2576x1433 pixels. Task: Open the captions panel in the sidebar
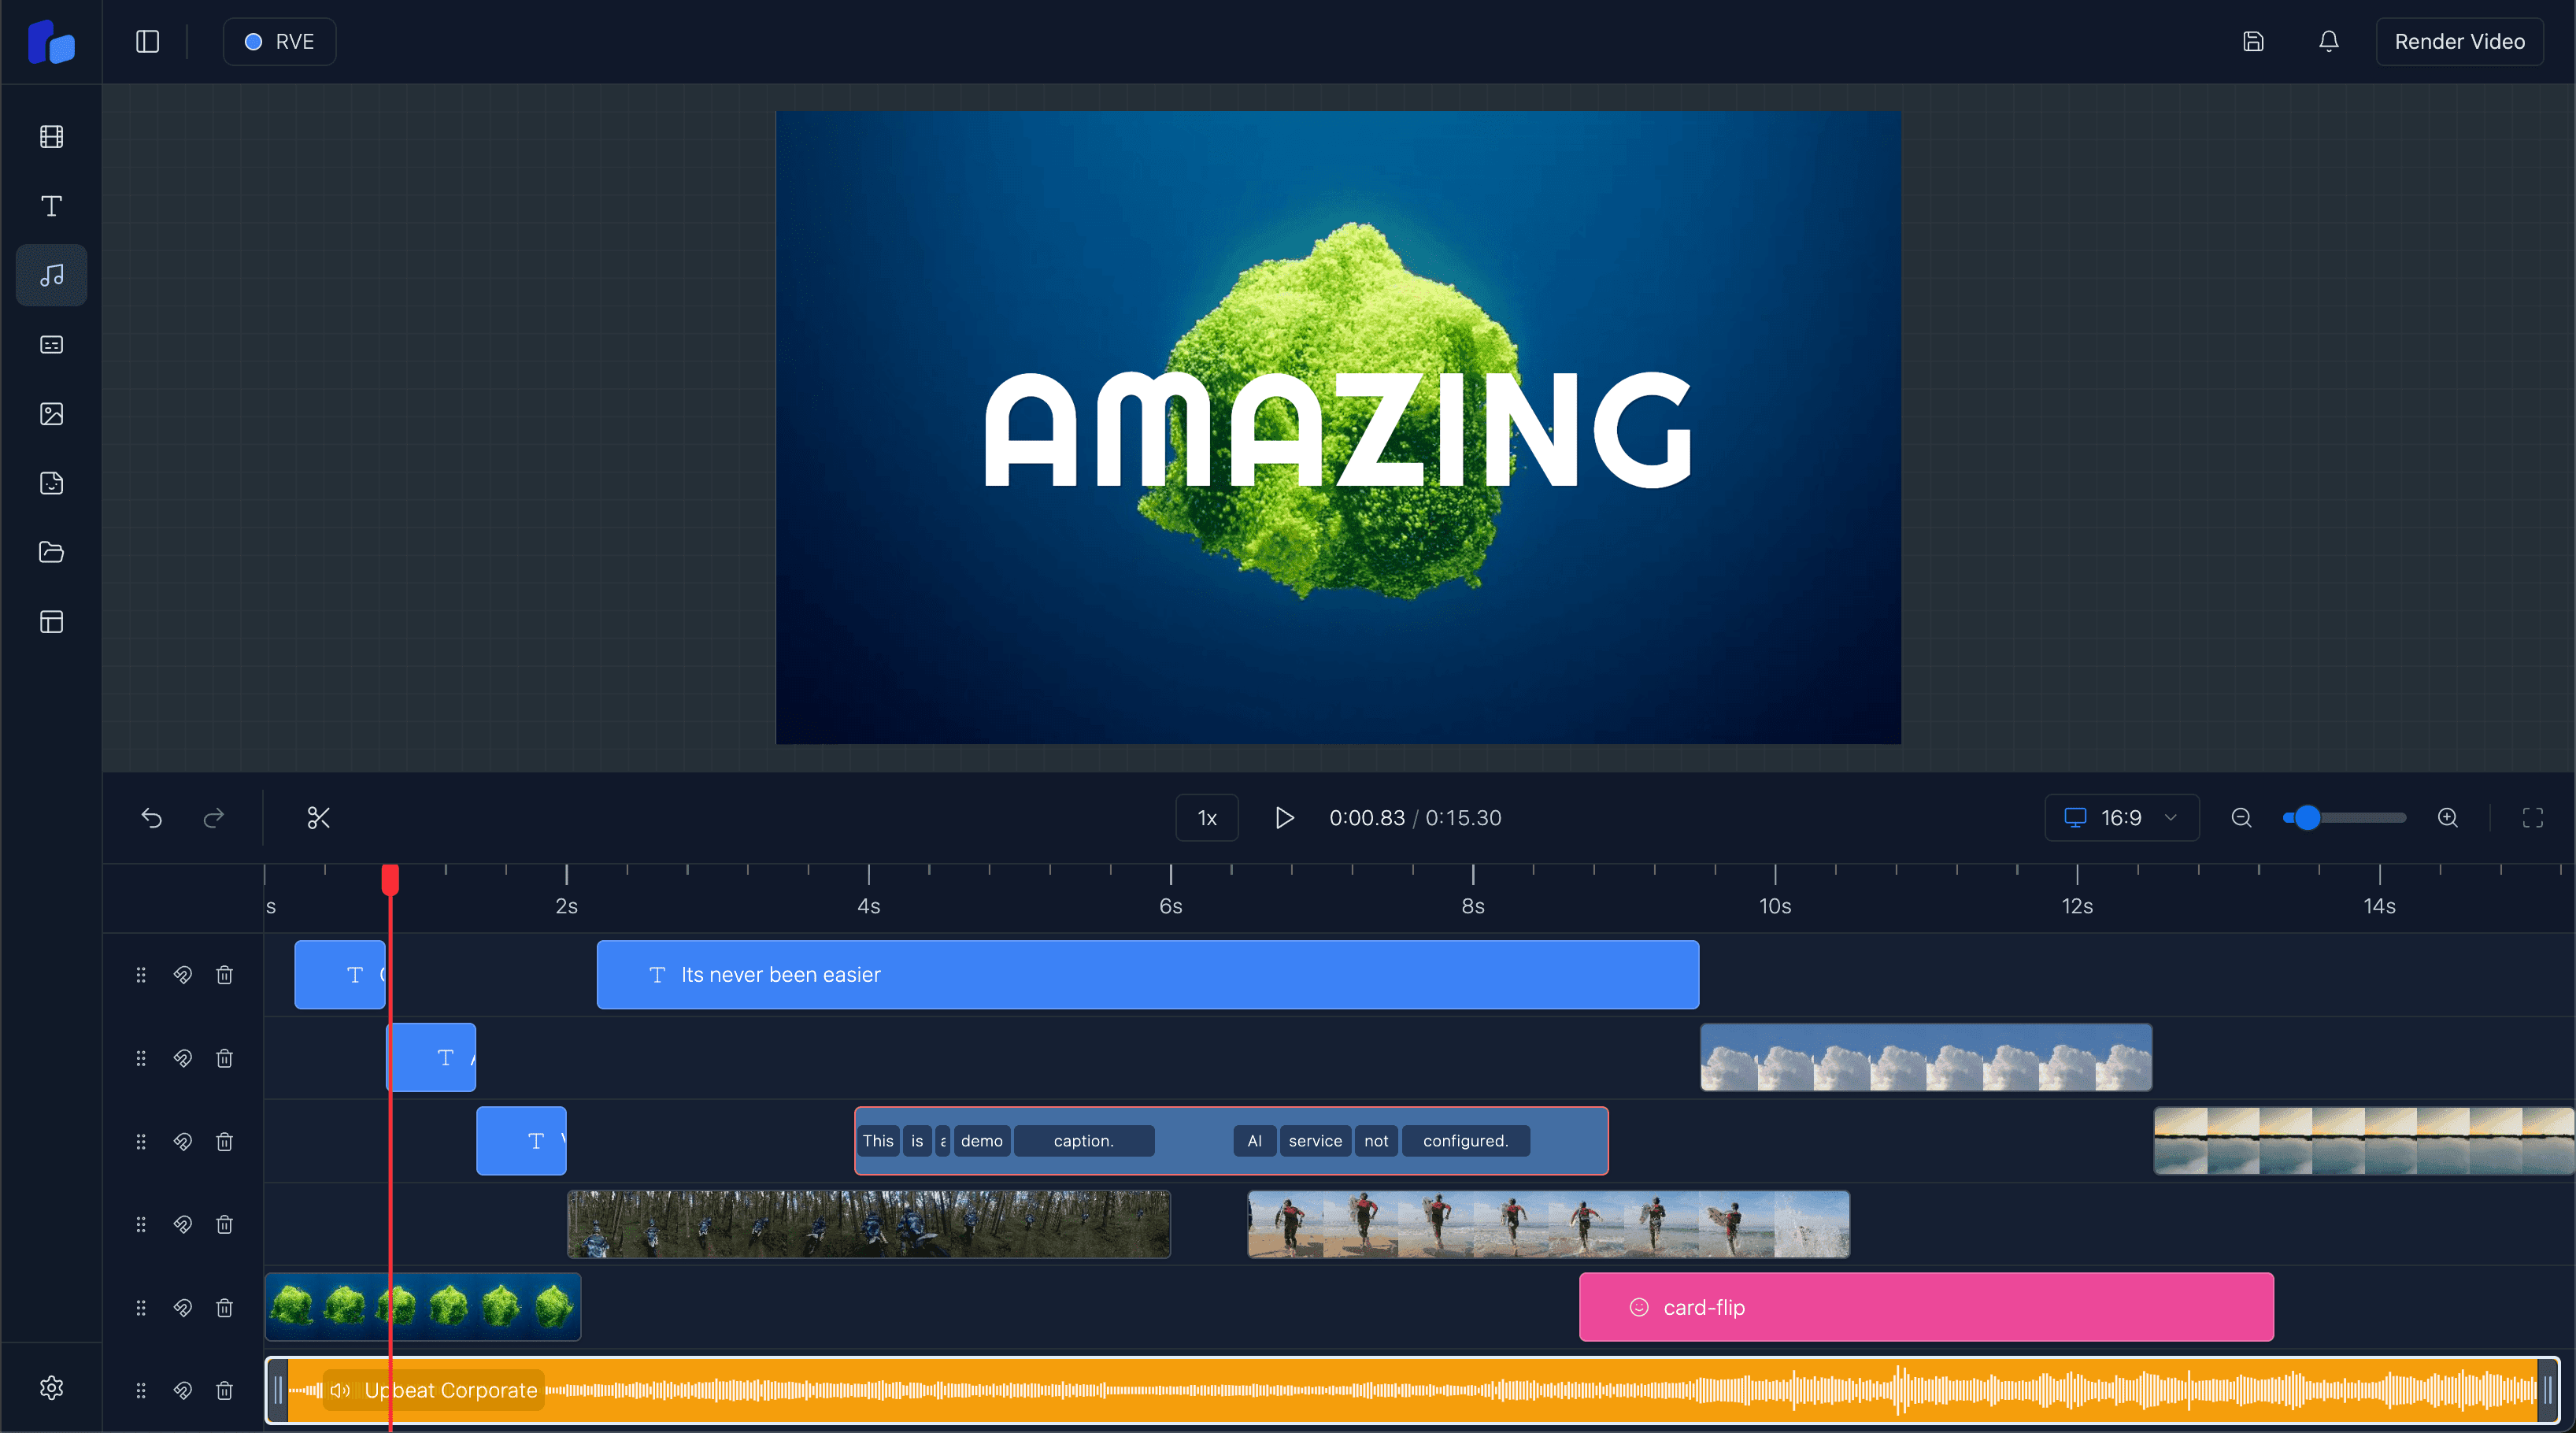[x=51, y=344]
